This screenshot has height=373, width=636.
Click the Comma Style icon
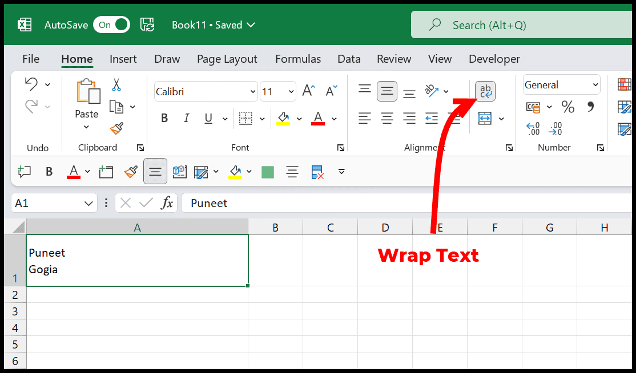(x=590, y=107)
